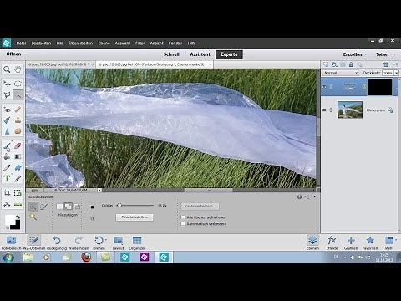
Task: Click Wiederholen redo button
Action: coord(79,242)
